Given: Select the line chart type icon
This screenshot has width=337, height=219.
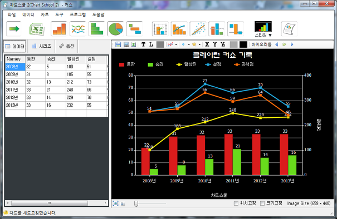Looking at the screenshot, I should pos(78,29).
